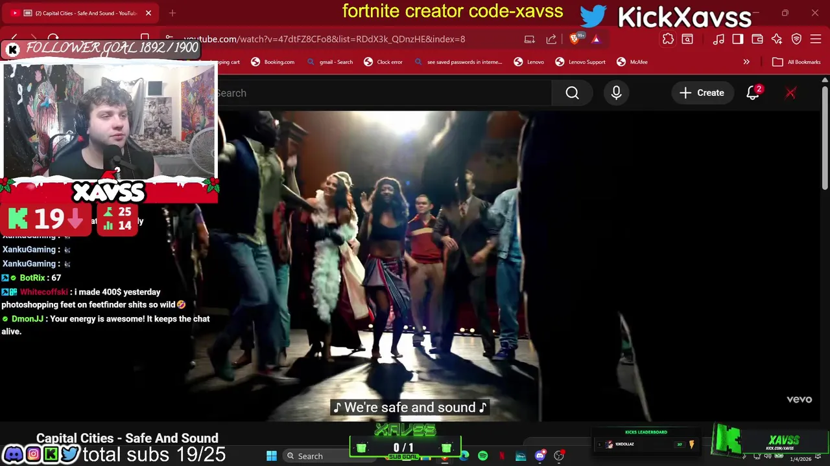Click the Playlist music-note toolbar icon
The height and width of the screenshot is (466, 830).
718,39
